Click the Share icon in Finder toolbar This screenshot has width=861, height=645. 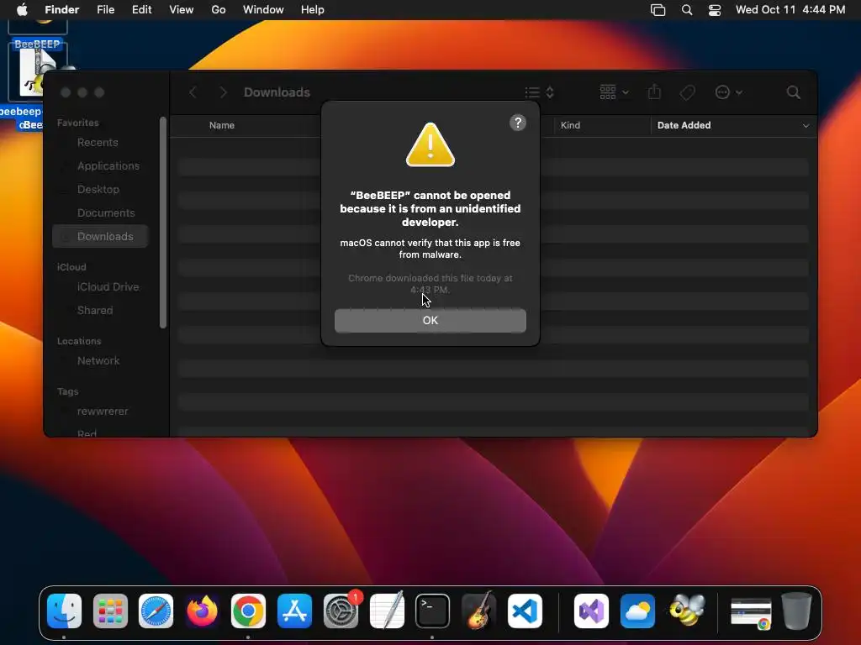click(654, 92)
